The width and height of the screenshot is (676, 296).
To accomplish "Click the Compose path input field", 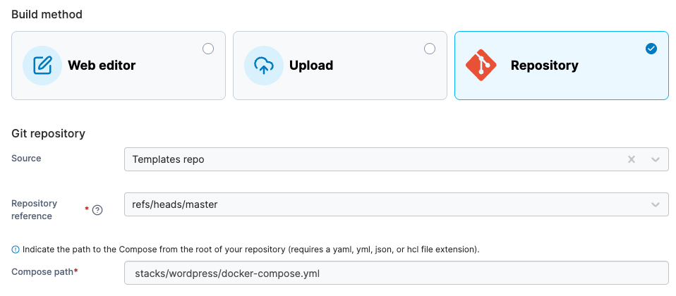I will tap(396, 273).
